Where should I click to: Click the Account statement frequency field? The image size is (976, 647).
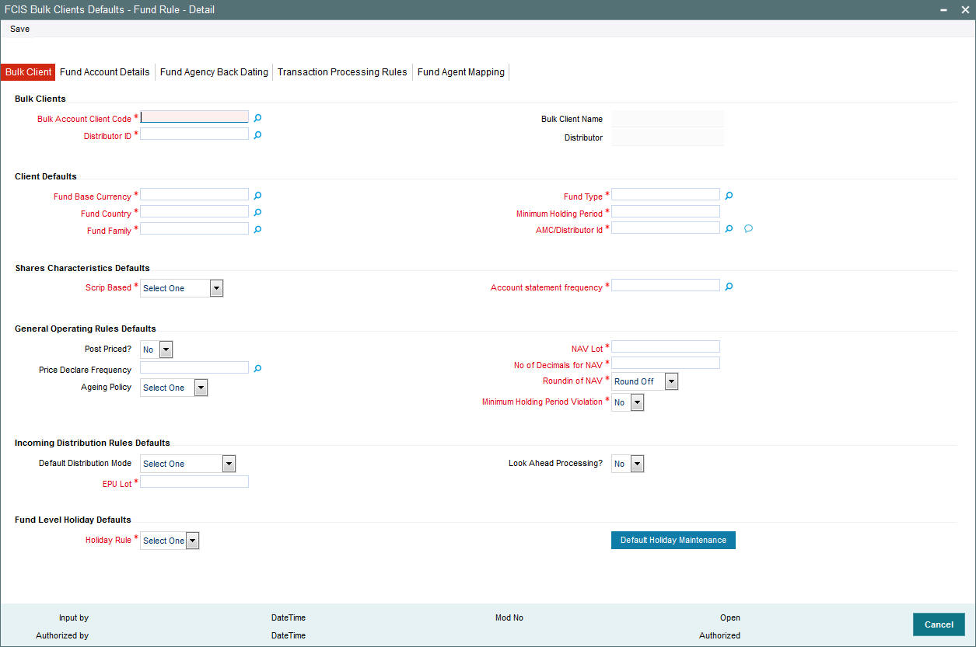point(666,285)
